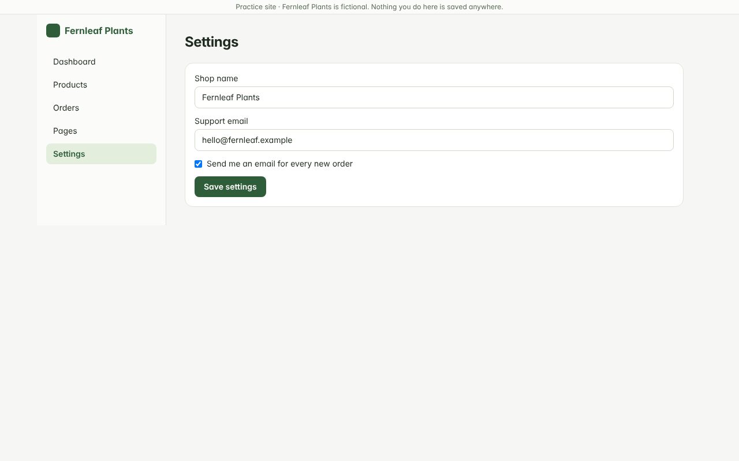Click the practice site notice text
Viewport: 739px width, 461px height.
coord(369,7)
